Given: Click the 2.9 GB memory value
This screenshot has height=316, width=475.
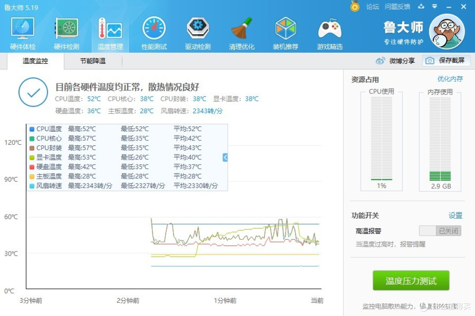Looking at the screenshot, I should click(441, 186).
